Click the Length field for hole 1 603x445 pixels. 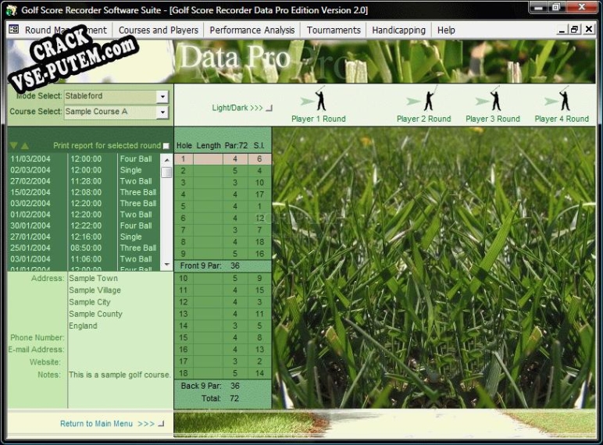[x=208, y=159]
